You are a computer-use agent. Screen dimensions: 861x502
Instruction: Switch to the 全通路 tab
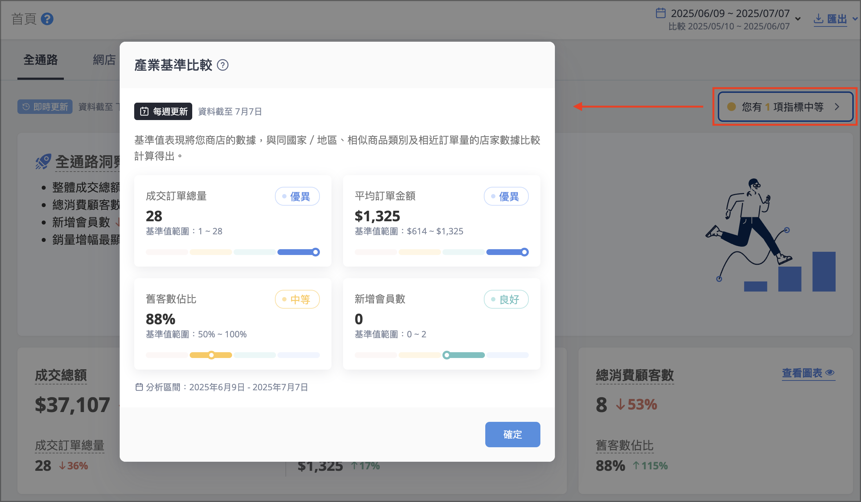41,60
